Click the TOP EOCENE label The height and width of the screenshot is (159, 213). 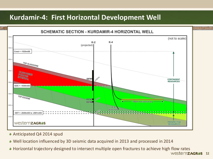pyautogui.click(x=24, y=98)
